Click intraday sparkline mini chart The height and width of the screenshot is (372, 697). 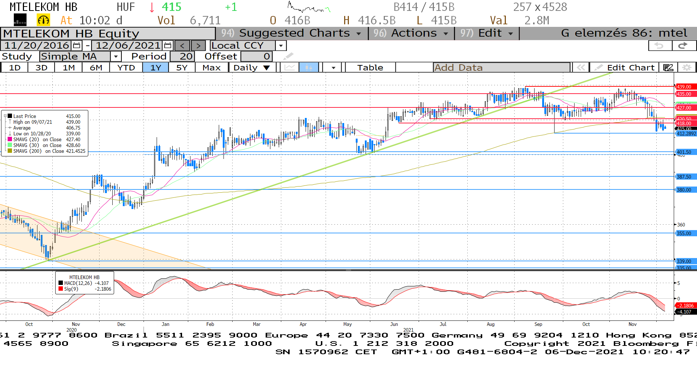point(309,7)
